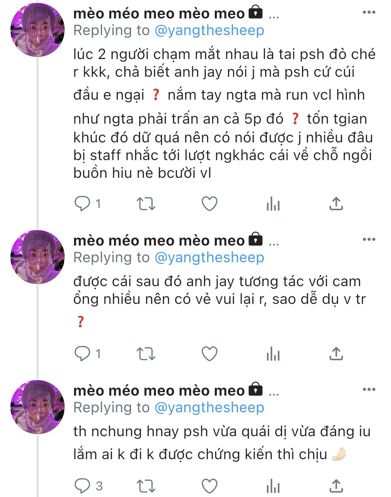Like the third tweet
Screen dimensions: 391x497
pyautogui.click(x=210, y=486)
